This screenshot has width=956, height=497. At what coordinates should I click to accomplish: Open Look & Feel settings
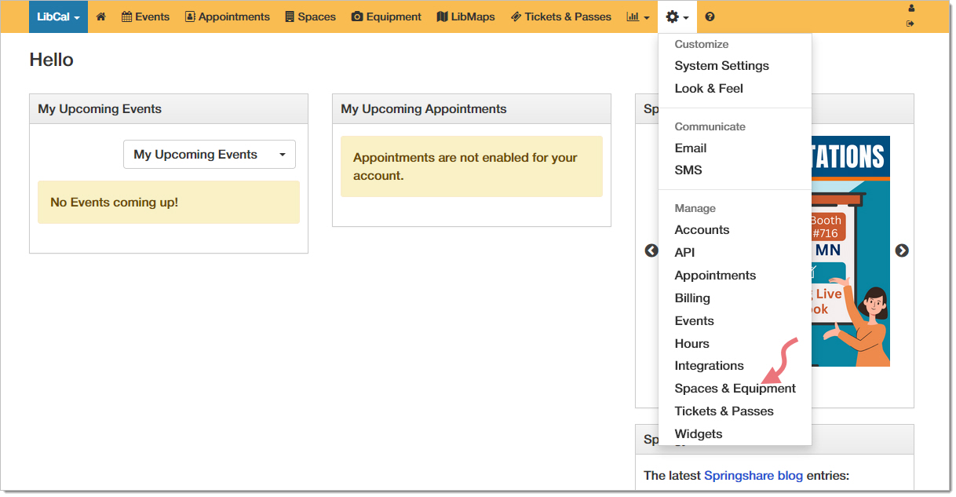[708, 89]
